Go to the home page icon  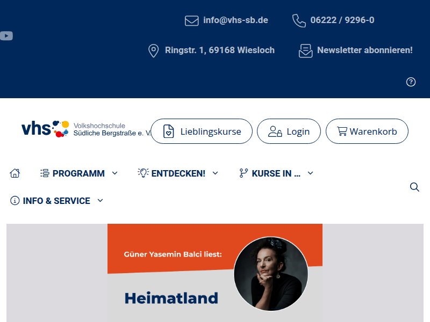click(x=15, y=173)
